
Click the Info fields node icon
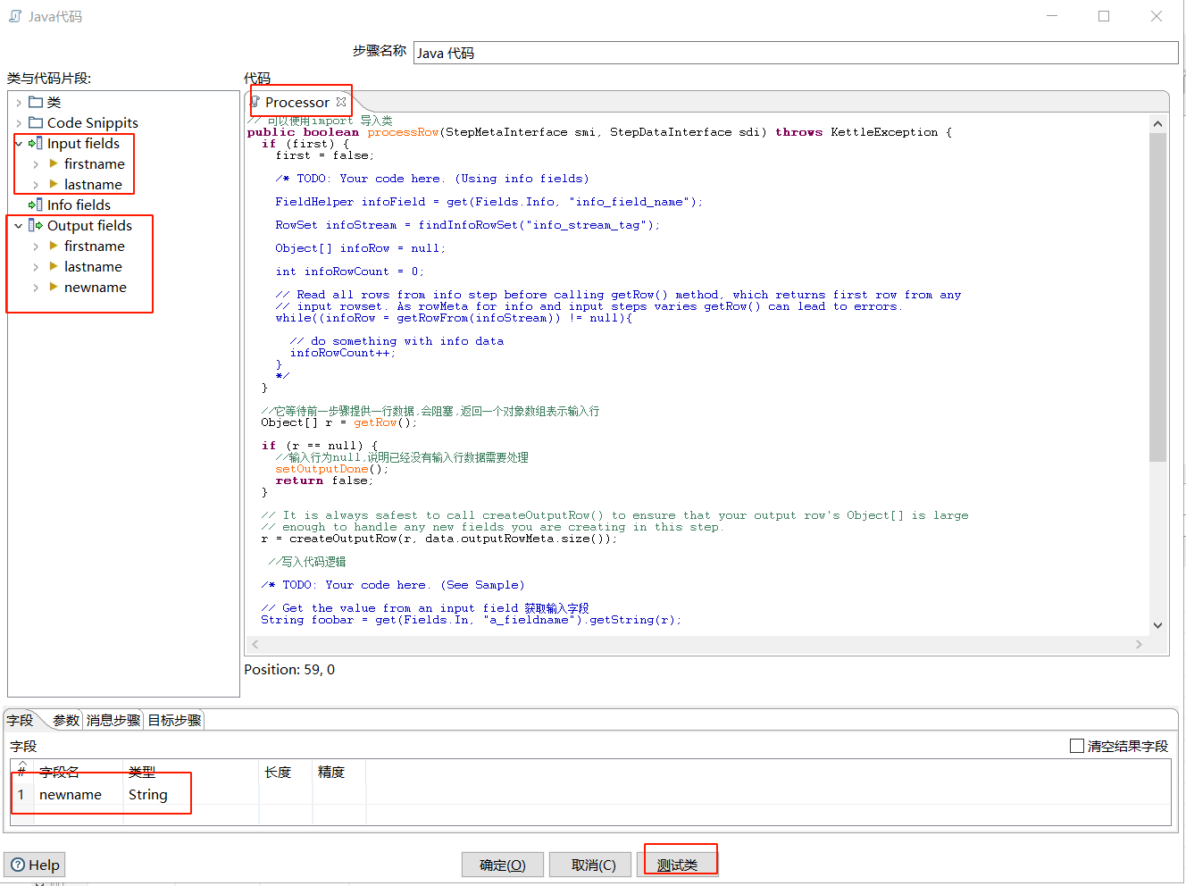pyautogui.click(x=36, y=205)
